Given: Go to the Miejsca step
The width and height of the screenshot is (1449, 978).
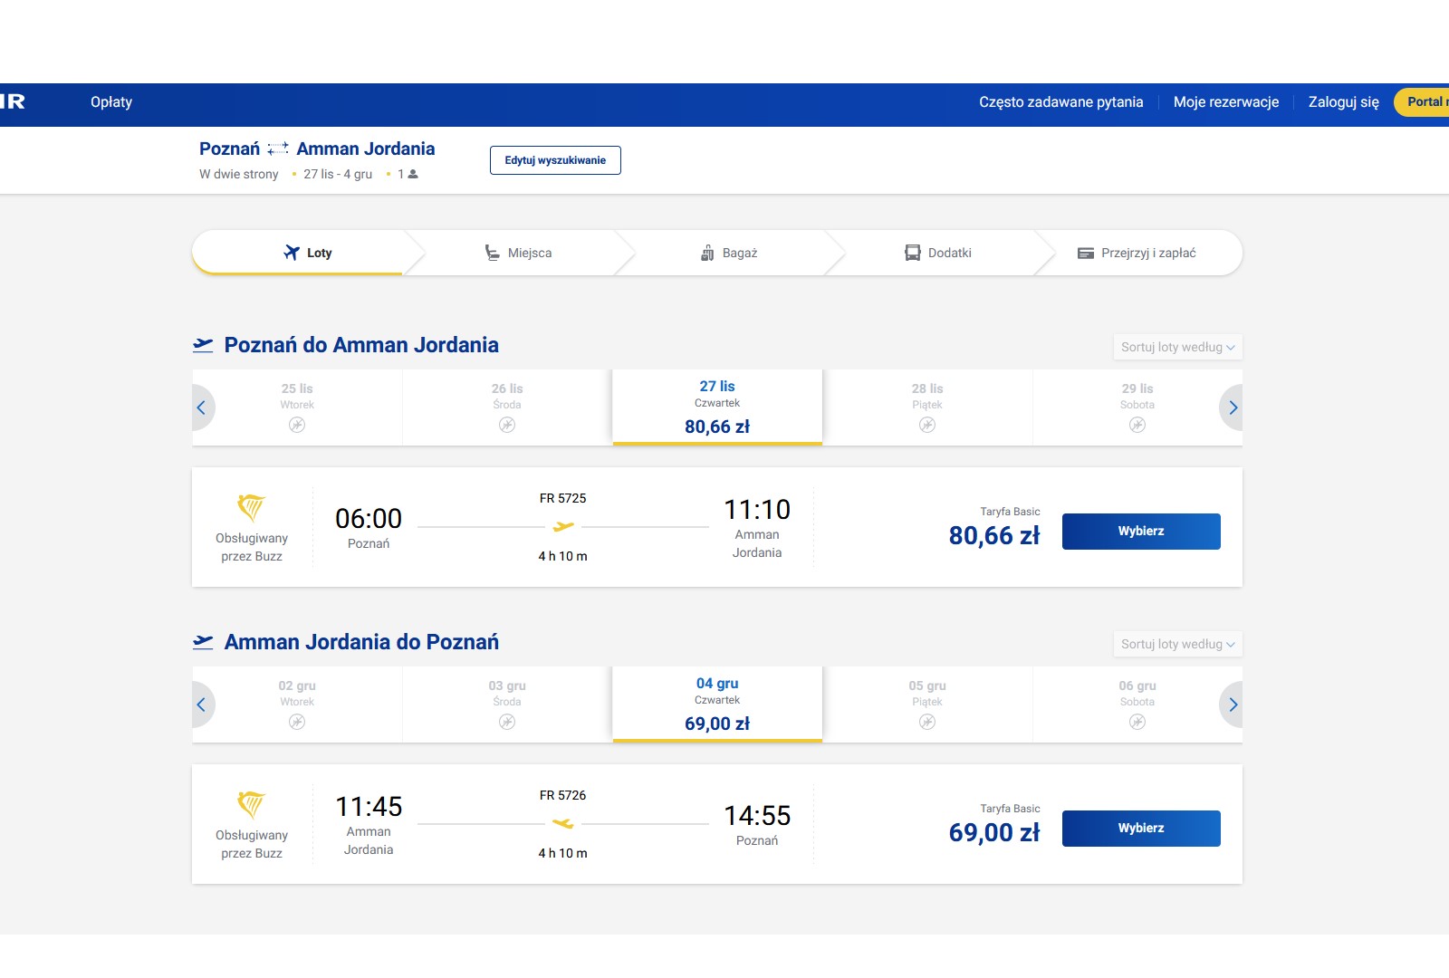Looking at the screenshot, I should pyautogui.click(x=518, y=253).
